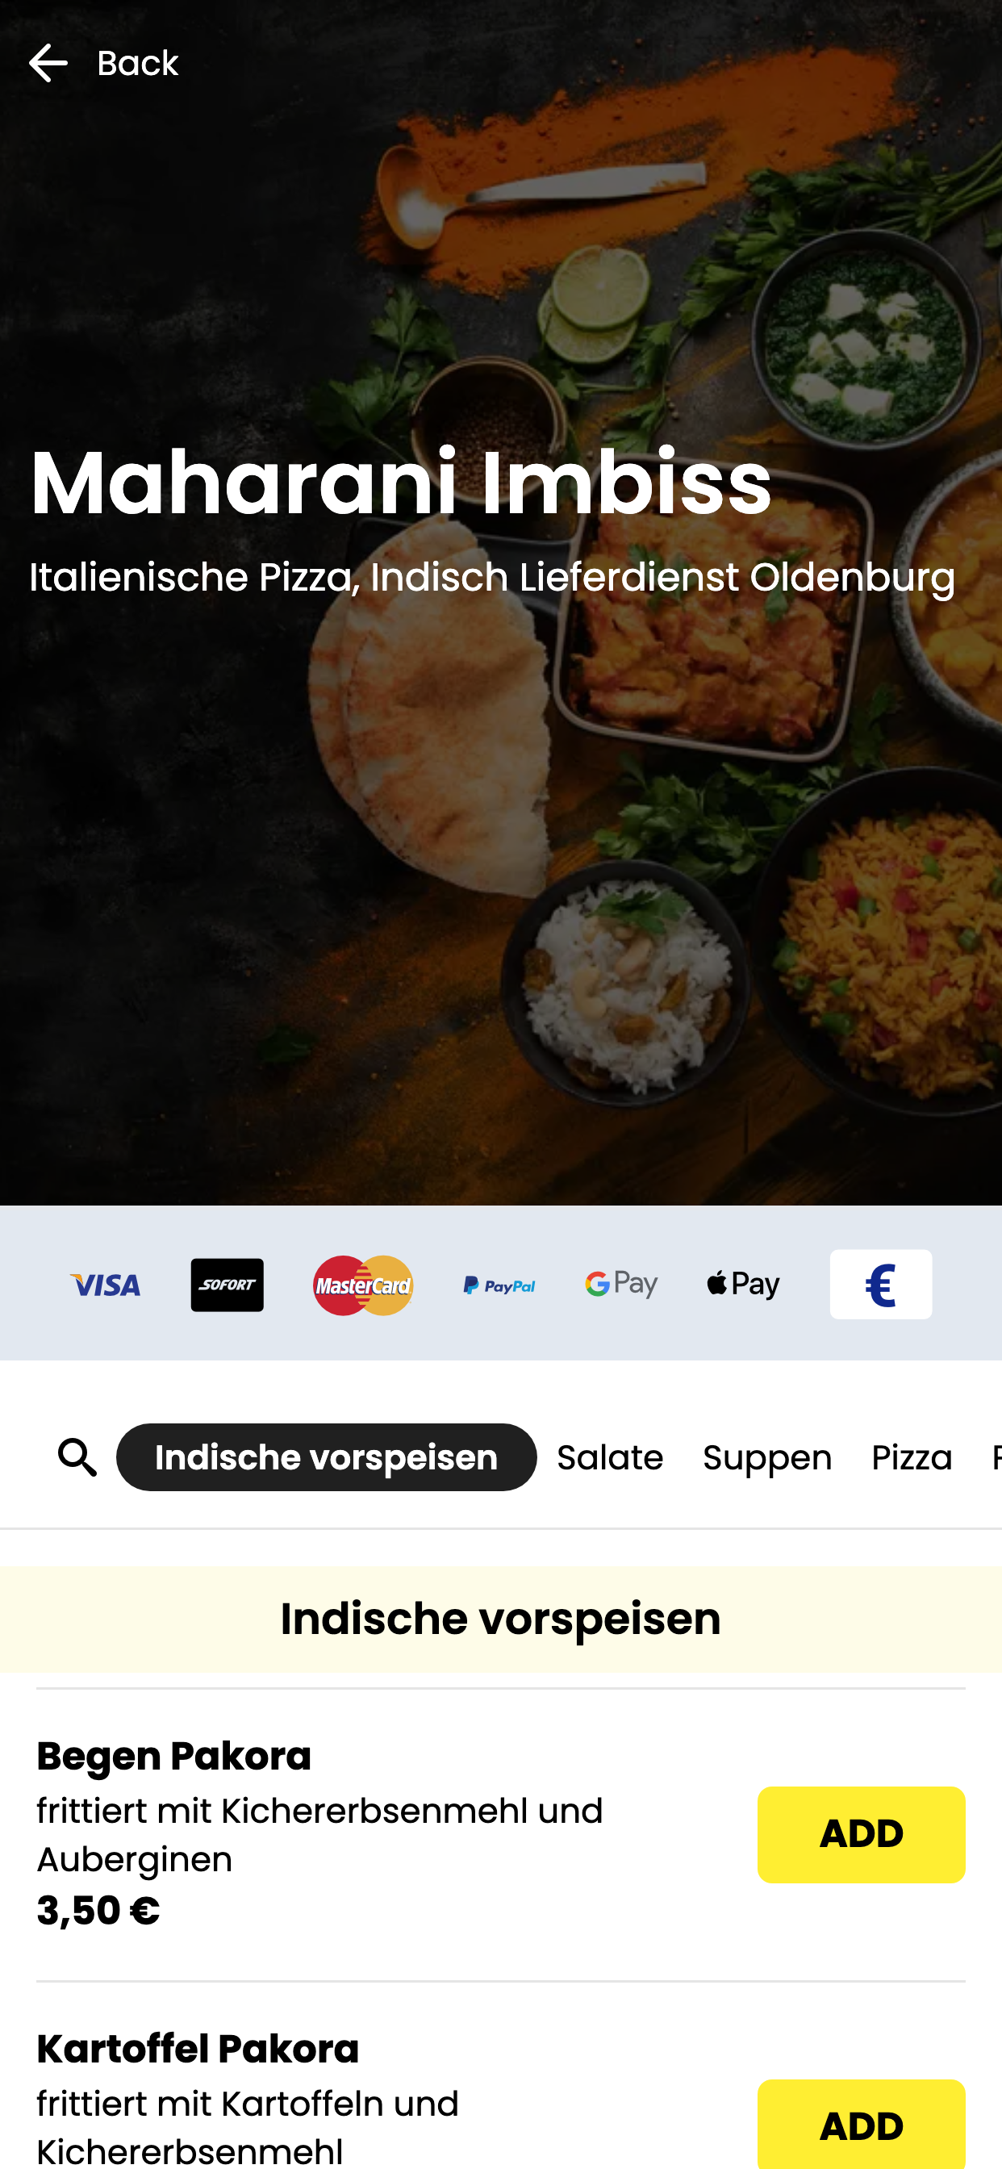Select the Sofort payment icon

pos(228,1285)
